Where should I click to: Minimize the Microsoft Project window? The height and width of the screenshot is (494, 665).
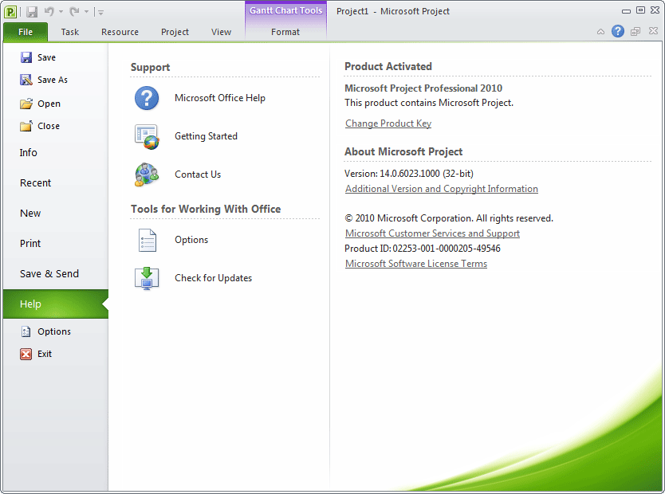(x=626, y=11)
